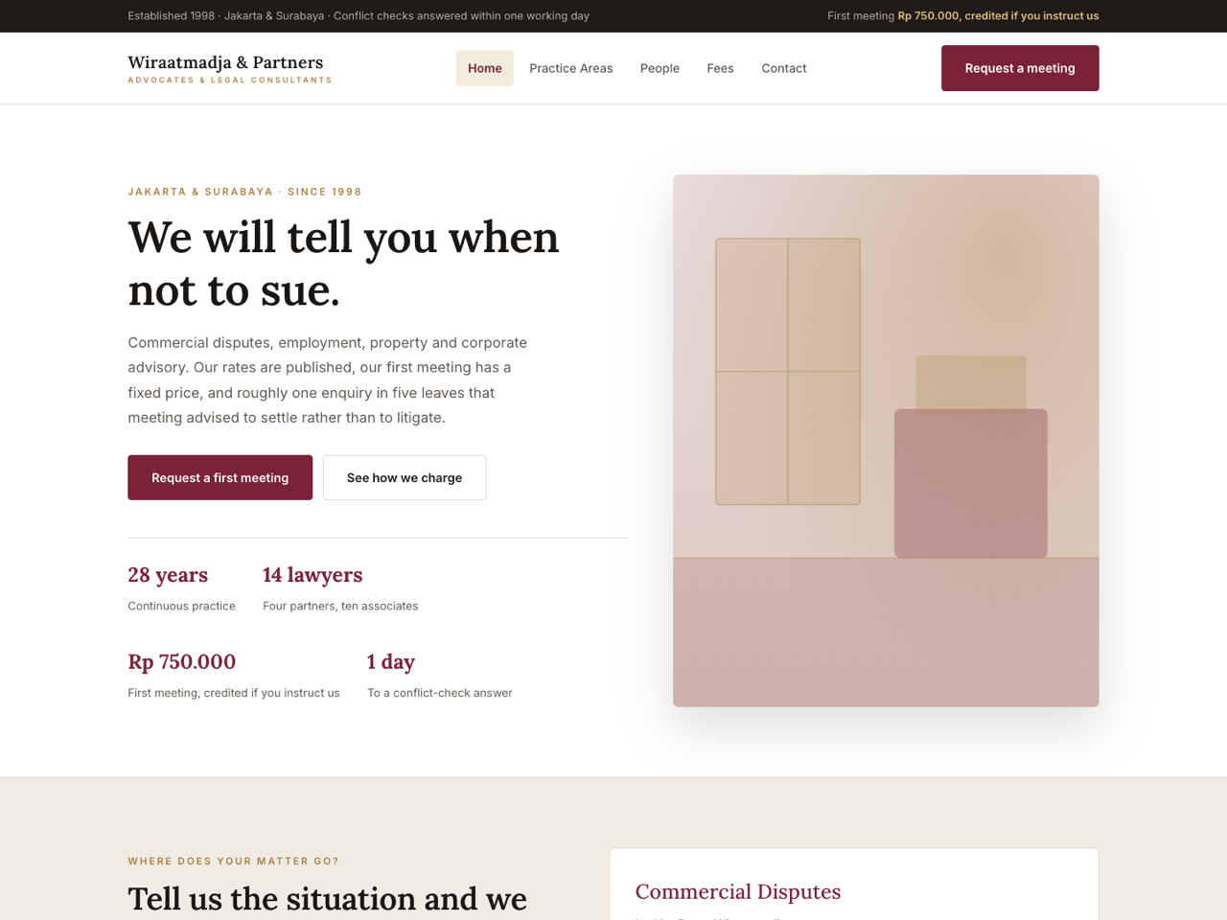1227x920 pixels.
Task: Click the Established 1998 top bar text
Action: (x=359, y=16)
